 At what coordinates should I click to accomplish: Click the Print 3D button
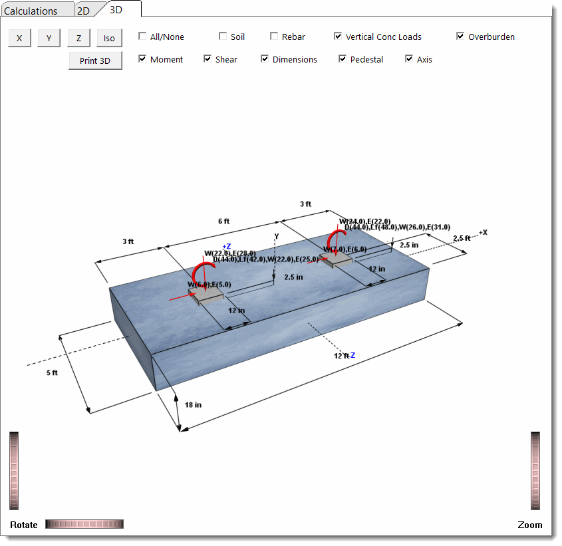[x=95, y=60]
